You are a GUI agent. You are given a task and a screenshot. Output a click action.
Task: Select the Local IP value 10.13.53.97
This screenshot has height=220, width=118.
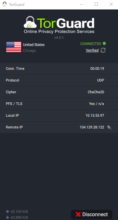[95, 115]
